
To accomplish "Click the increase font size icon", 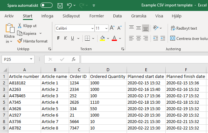I will coord(112,28).
